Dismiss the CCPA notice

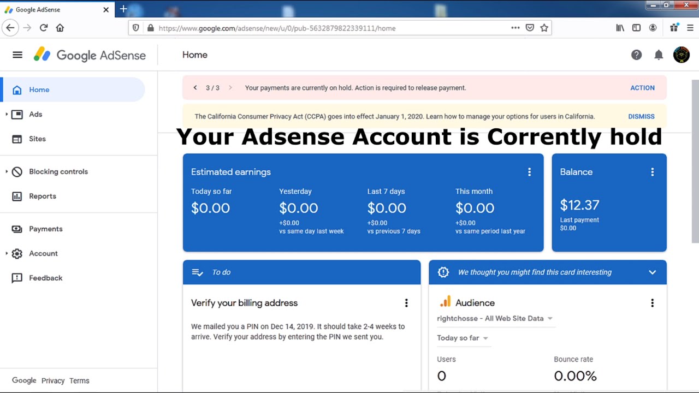coord(641,116)
